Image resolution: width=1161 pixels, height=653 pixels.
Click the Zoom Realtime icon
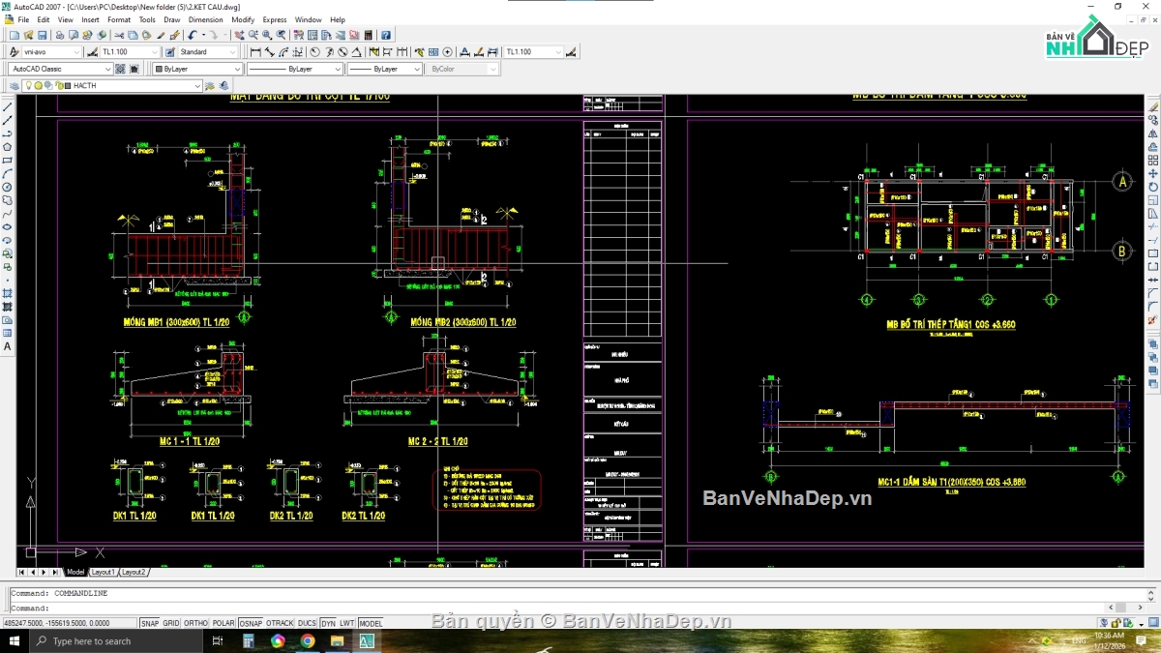(253, 35)
